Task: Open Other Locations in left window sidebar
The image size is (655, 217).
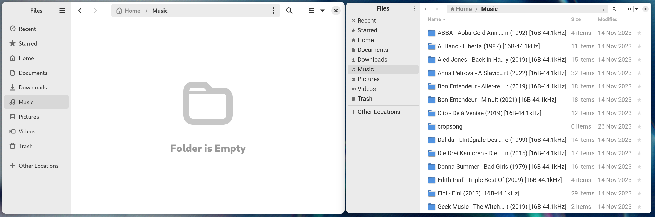Action: click(36, 166)
